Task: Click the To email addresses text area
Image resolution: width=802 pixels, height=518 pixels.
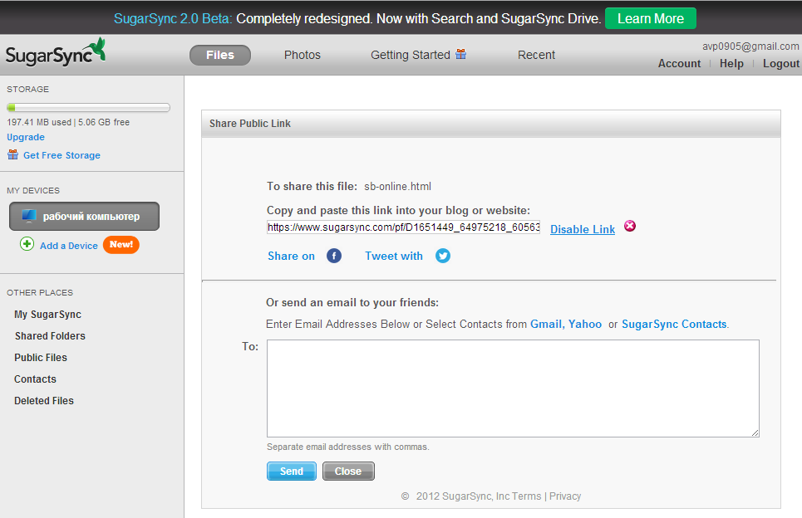Action: coord(513,388)
